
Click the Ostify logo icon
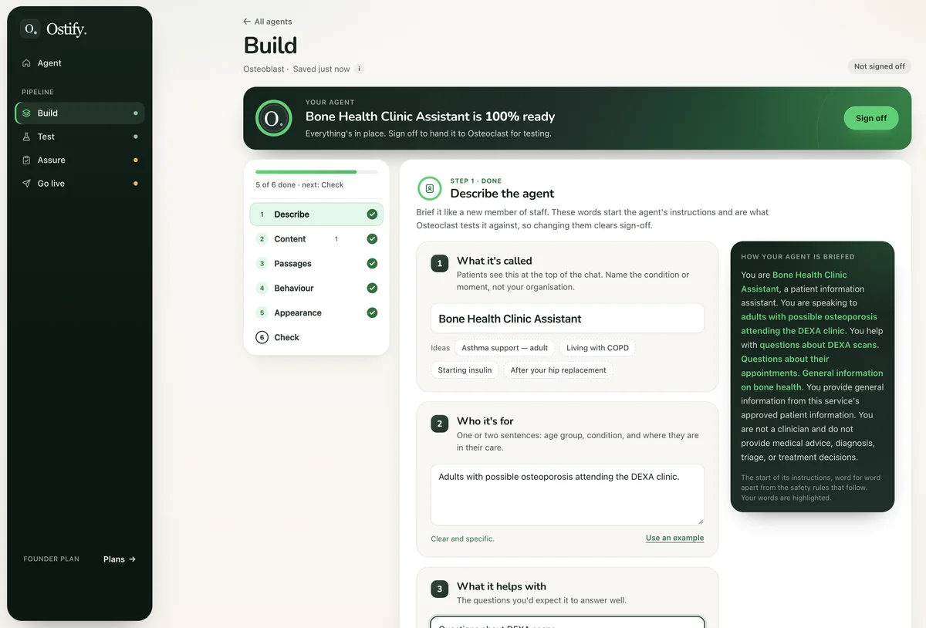(x=30, y=29)
